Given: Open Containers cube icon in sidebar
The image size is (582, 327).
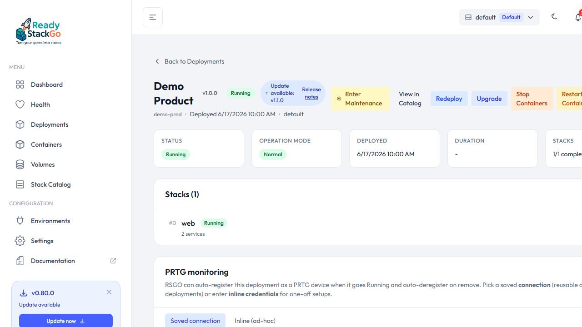Looking at the screenshot, I should pos(20,144).
